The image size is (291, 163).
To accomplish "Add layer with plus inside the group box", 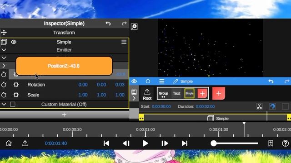I will 202,94.
